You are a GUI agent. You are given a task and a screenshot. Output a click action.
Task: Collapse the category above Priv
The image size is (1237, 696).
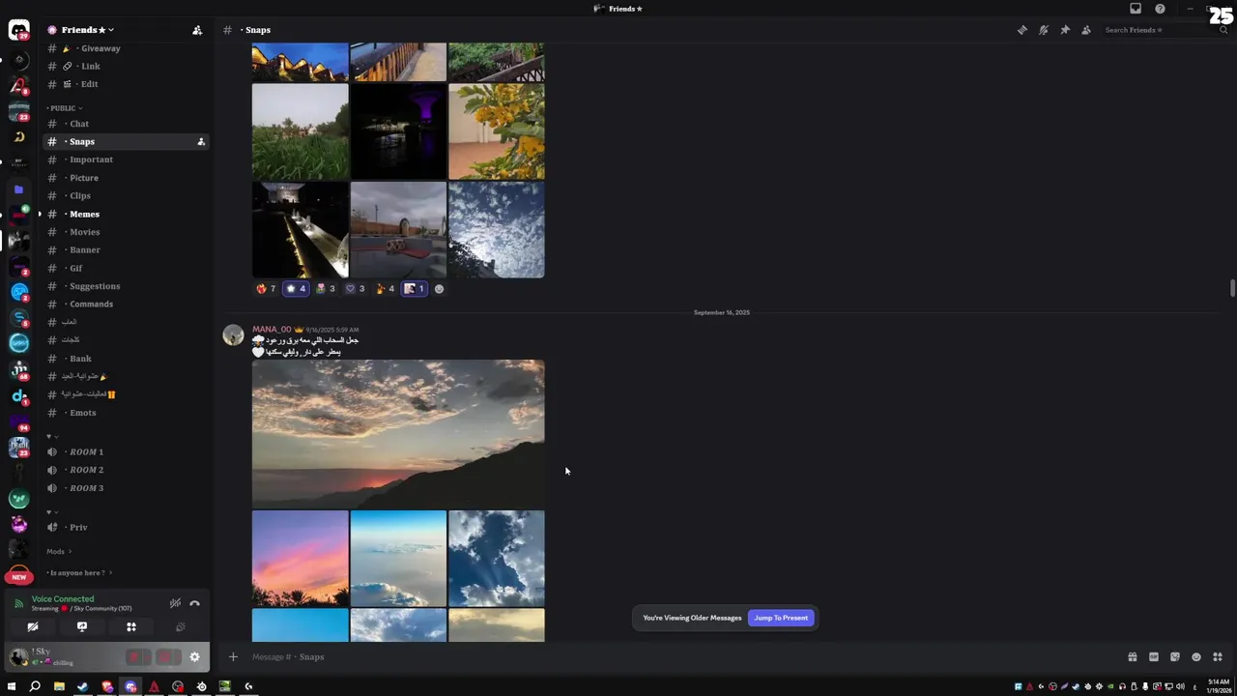click(x=51, y=511)
